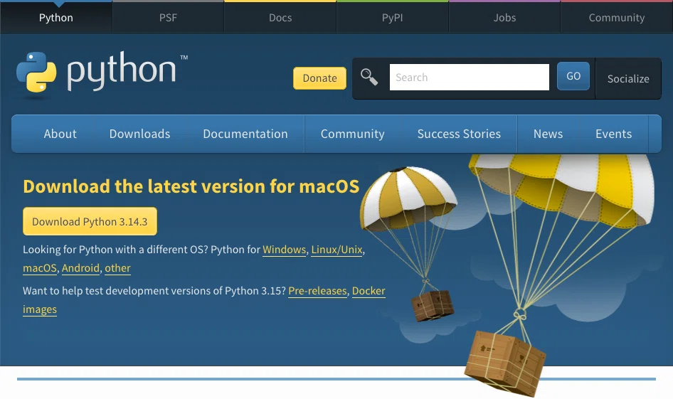
Task: Open the Socialize dropdown
Action: [x=628, y=78]
